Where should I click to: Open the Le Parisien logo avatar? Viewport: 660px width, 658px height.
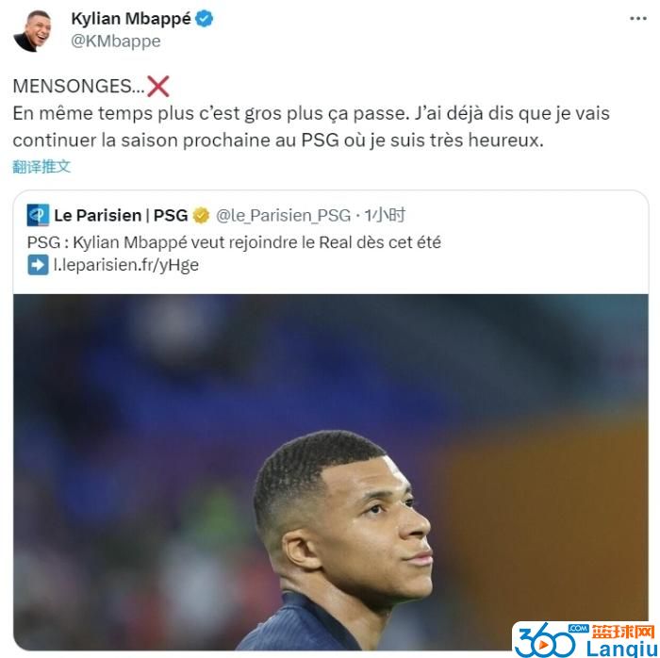38,215
